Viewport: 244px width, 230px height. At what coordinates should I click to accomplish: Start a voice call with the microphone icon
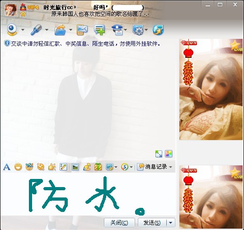(x=36, y=29)
